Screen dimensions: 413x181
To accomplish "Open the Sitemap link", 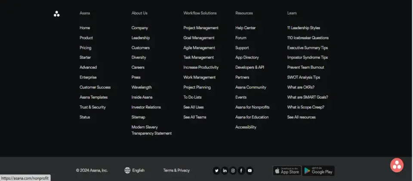I will pos(138,117).
